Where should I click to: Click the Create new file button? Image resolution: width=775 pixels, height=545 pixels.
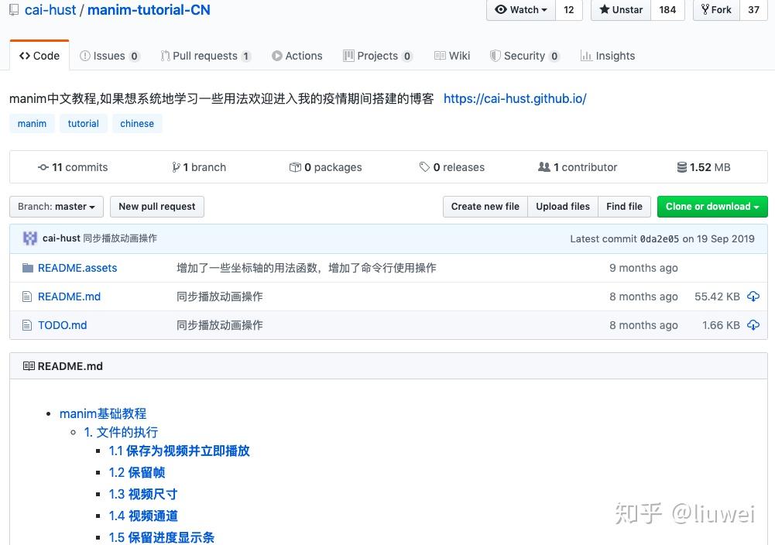coord(485,207)
